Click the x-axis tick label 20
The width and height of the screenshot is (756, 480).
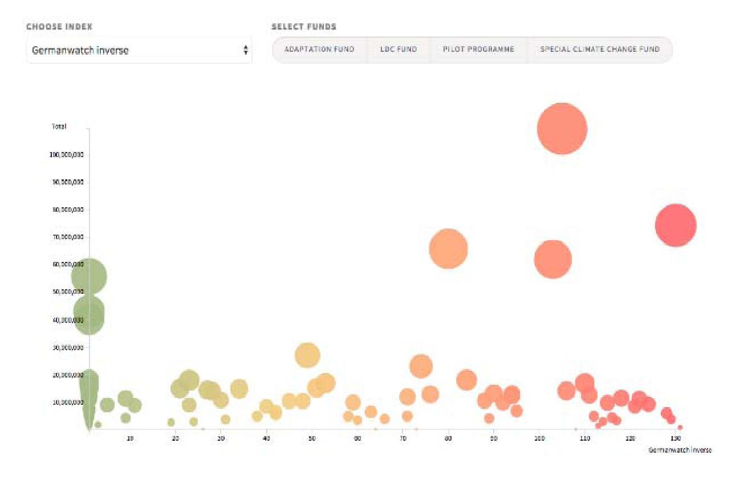[x=175, y=438]
